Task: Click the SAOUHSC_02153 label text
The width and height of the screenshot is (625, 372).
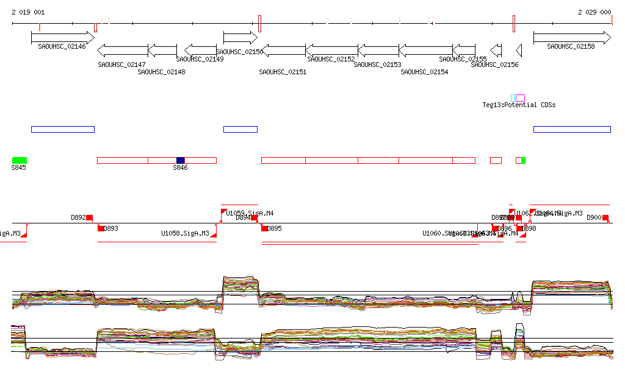Action: pos(377,65)
